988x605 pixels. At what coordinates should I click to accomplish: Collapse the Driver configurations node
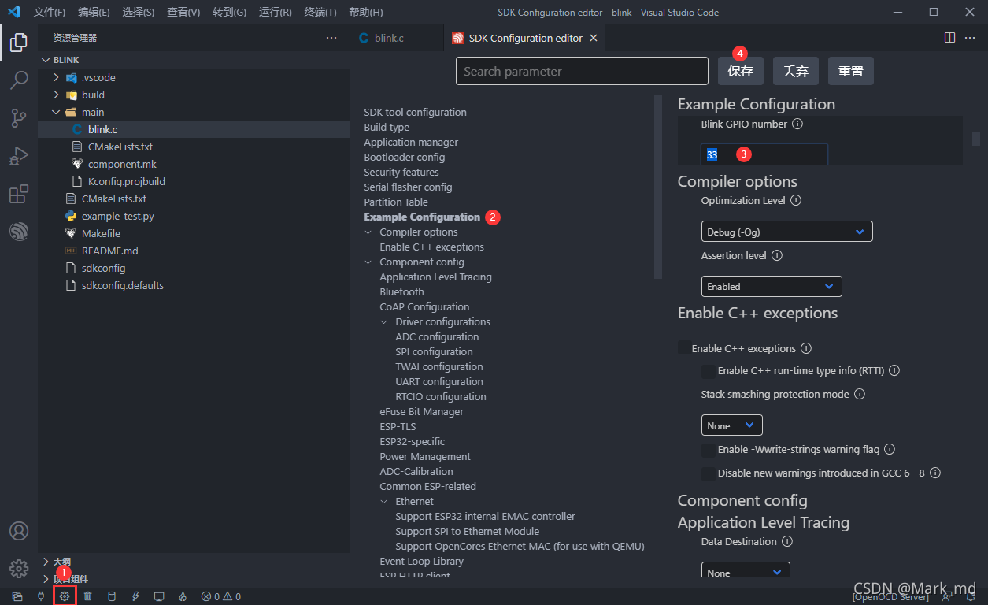(384, 322)
